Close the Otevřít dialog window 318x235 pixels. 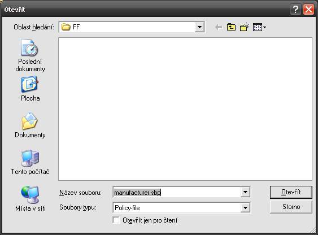coord(308,10)
